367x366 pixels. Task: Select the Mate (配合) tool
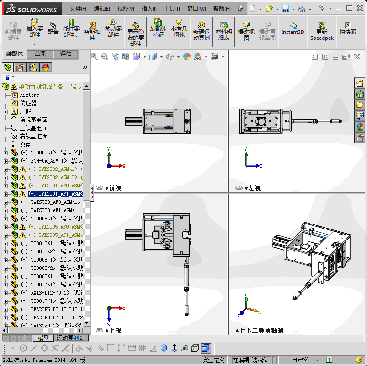(53, 28)
